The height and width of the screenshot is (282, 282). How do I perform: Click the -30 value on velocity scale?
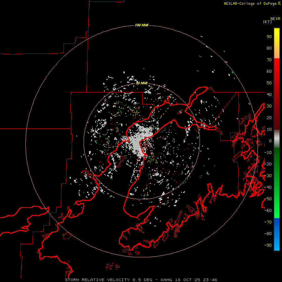click(x=268, y=176)
